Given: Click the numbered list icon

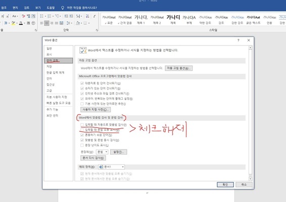Looking at the screenshot, I should point(49,16).
